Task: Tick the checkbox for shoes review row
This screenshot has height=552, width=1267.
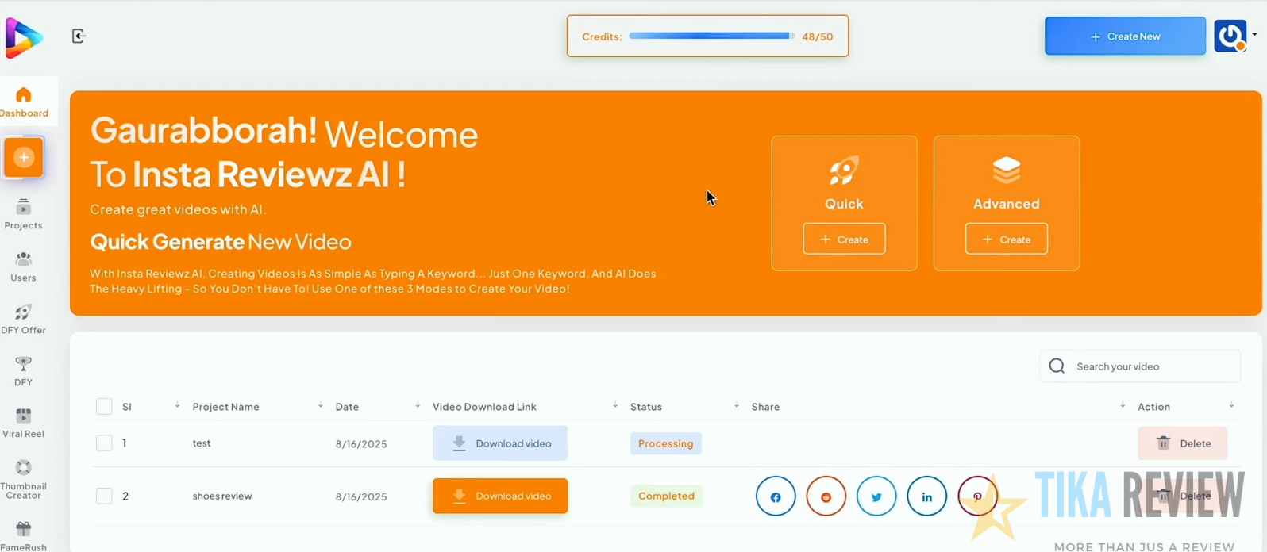Action: click(x=104, y=496)
